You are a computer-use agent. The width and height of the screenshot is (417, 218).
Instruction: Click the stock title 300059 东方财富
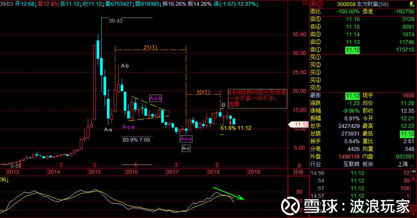[363, 4]
